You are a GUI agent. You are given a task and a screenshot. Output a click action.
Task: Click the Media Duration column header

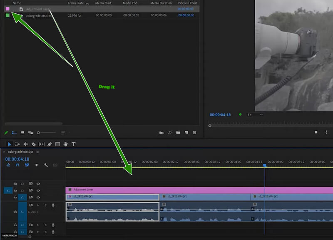pos(161,3)
